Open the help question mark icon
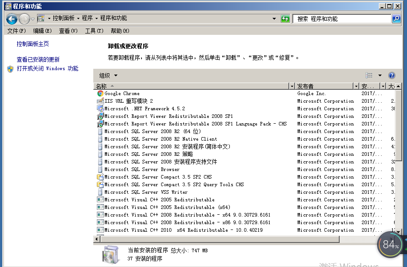Viewport: 407px width, 267px height. (x=391, y=75)
